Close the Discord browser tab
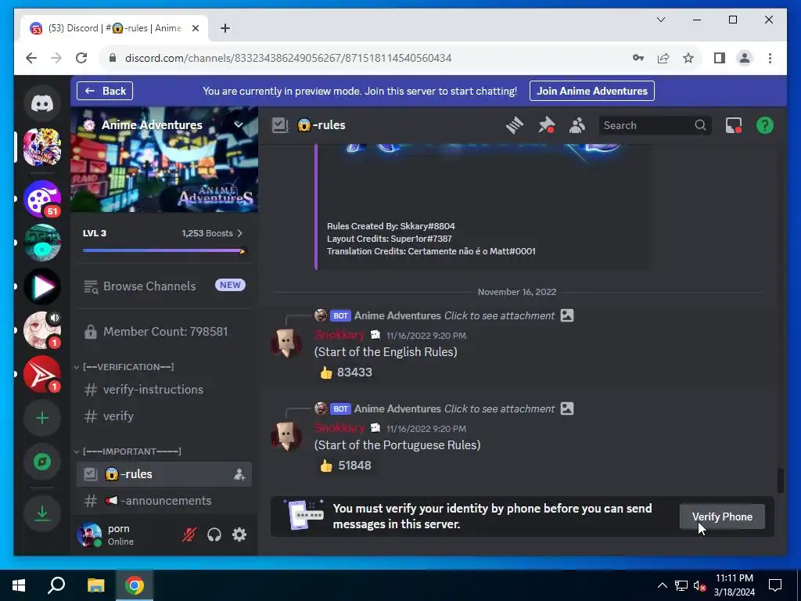This screenshot has width=801, height=601. (195, 28)
